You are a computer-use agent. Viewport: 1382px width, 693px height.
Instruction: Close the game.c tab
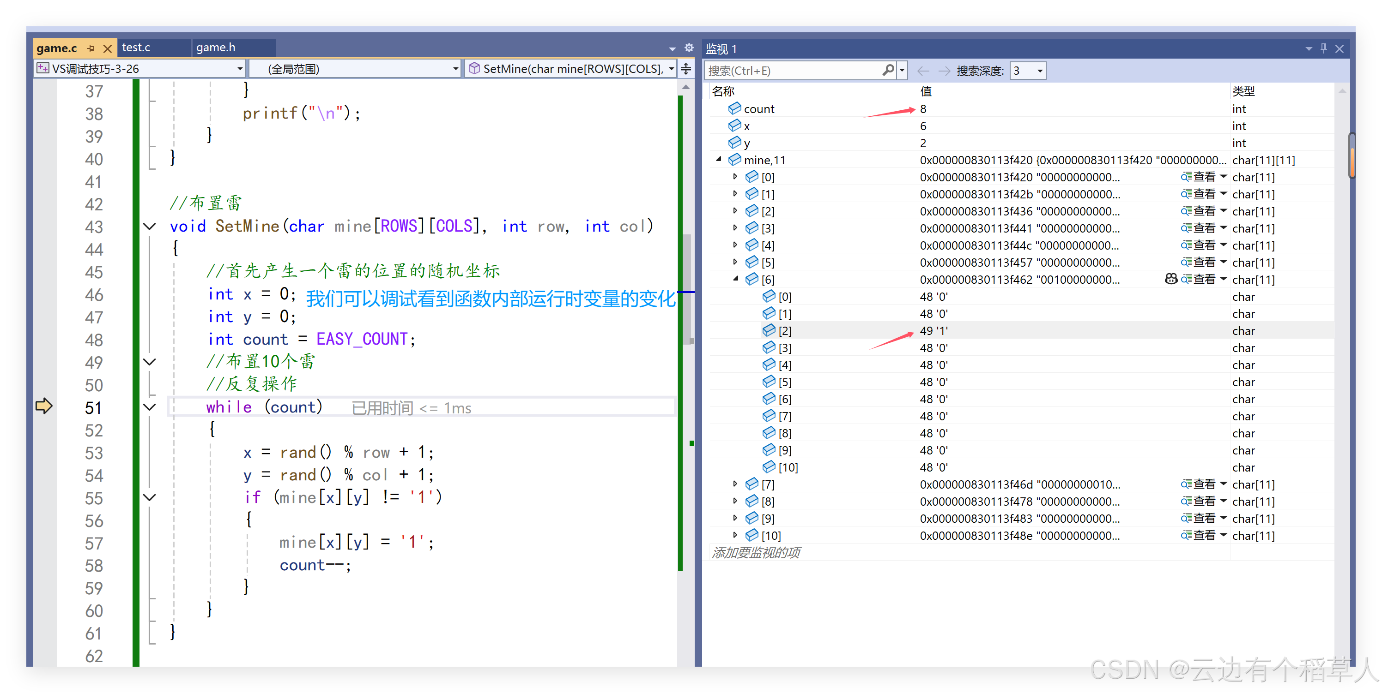tap(107, 49)
